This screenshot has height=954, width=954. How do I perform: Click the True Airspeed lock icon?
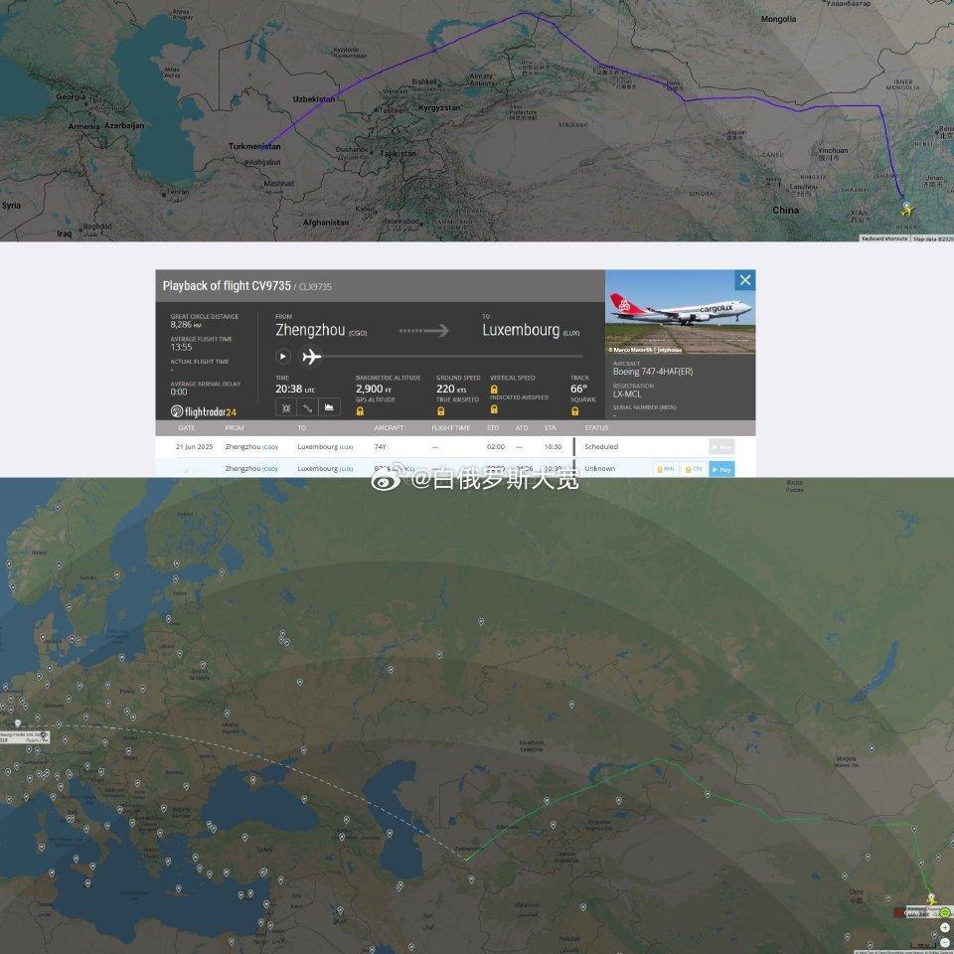tap(440, 411)
